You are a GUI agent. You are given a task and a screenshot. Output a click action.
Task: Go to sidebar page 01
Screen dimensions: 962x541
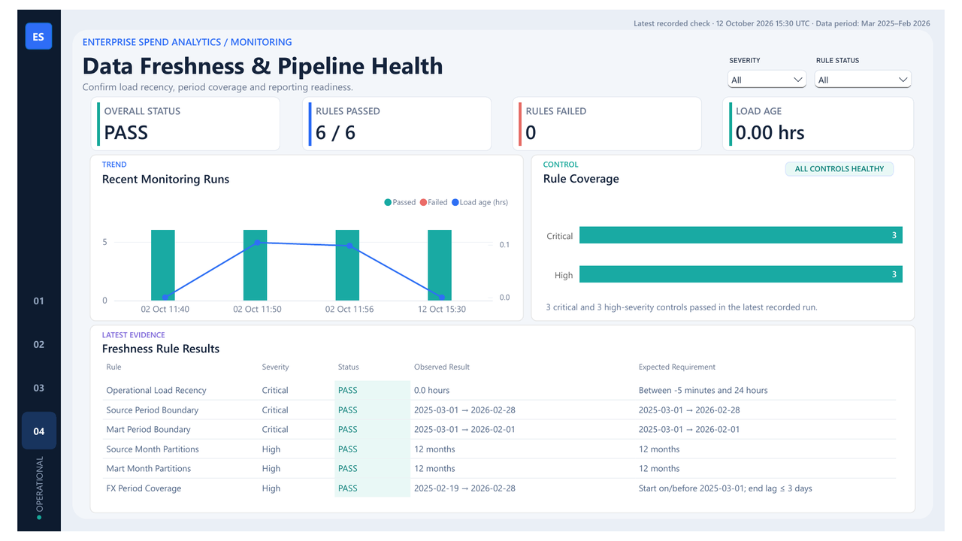[39, 301]
